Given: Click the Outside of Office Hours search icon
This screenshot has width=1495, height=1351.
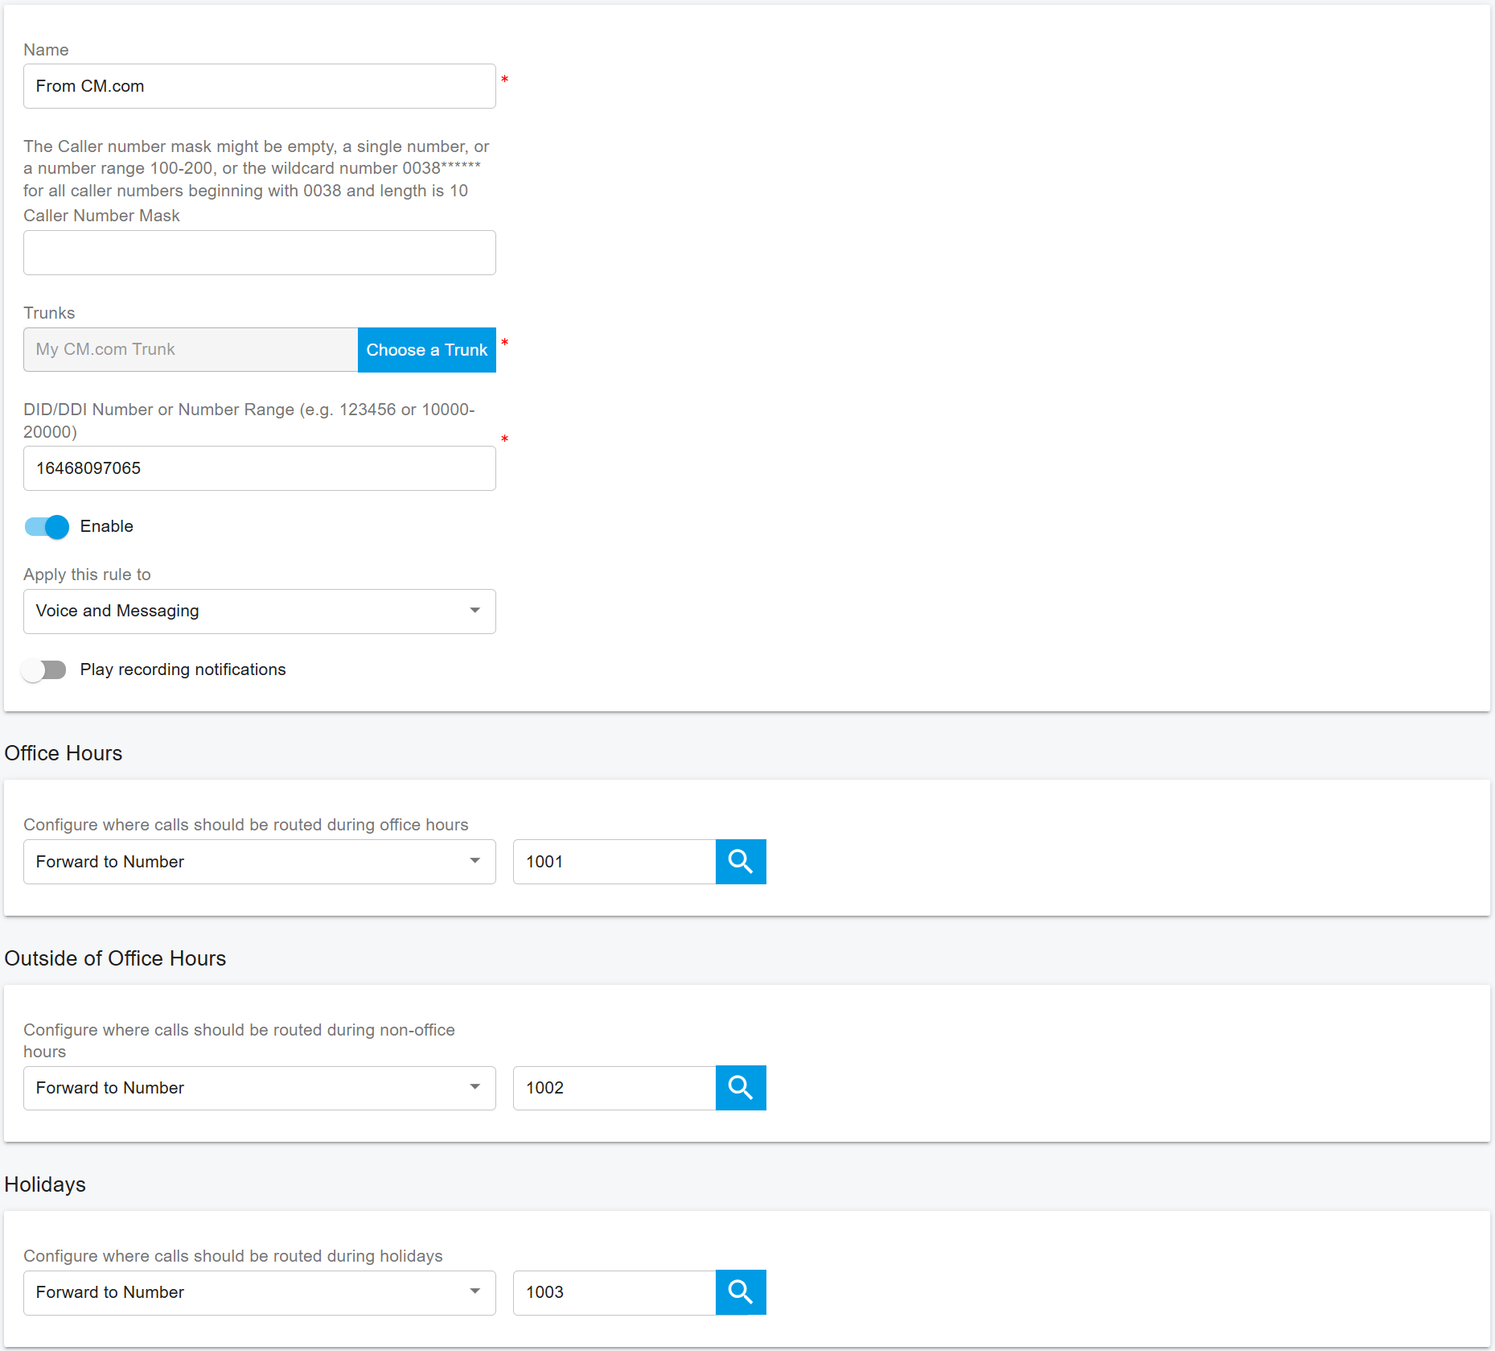Looking at the screenshot, I should coord(740,1088).
